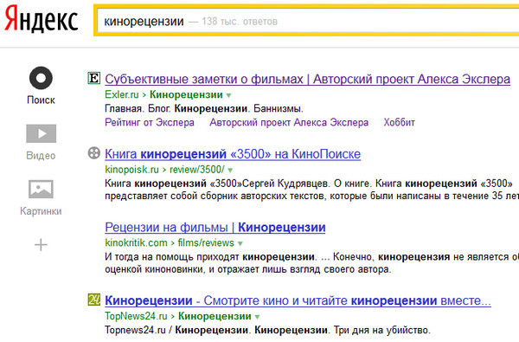Viewport: 519px width, 342px height.
Task: Click the 138 тыс. ответов count text
Action: pos(240,22)
